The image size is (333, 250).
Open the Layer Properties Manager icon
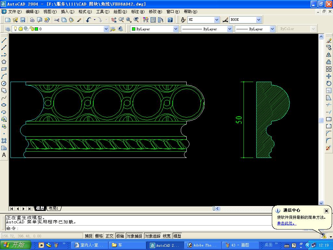point(8,29)
